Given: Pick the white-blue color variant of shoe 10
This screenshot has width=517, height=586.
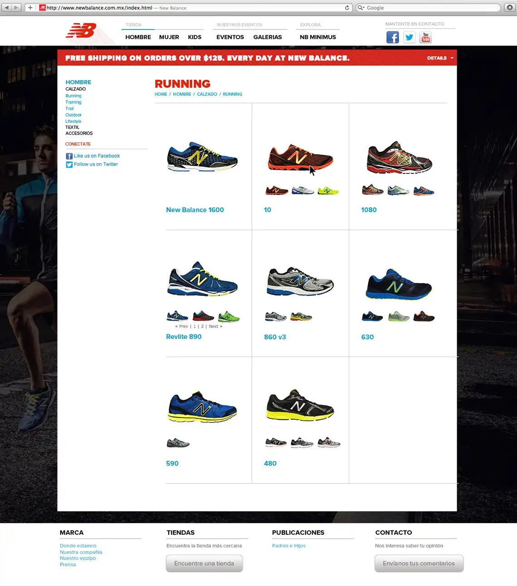Looking at the screenshot, I should pos(303,191).
